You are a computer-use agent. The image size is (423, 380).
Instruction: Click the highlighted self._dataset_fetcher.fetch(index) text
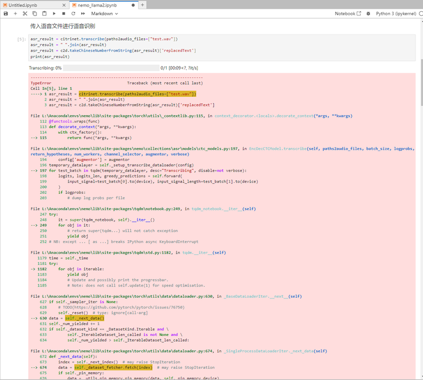click(x=113, y=367)
